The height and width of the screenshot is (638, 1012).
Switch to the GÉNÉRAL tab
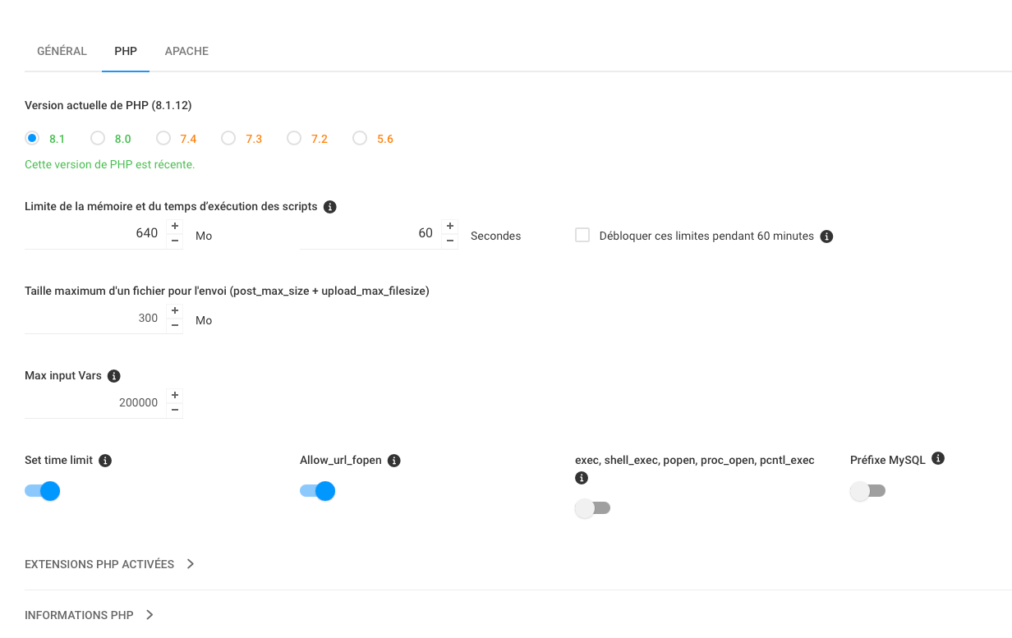62,51
